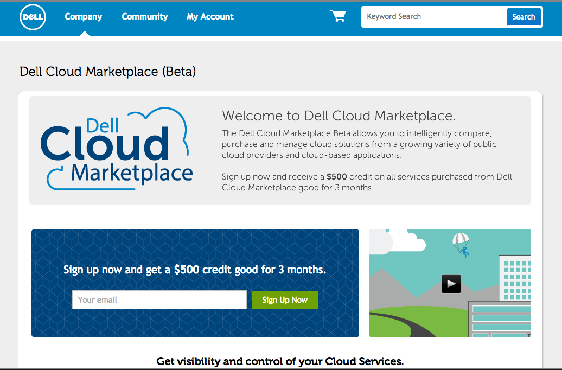Click the Sign Up Now button

(285, 299)
